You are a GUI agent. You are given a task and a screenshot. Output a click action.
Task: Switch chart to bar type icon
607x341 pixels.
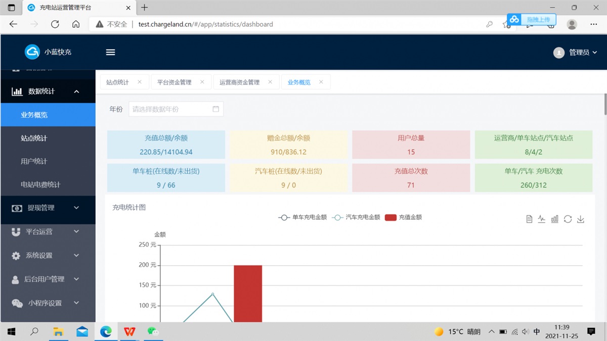point(555,219)
